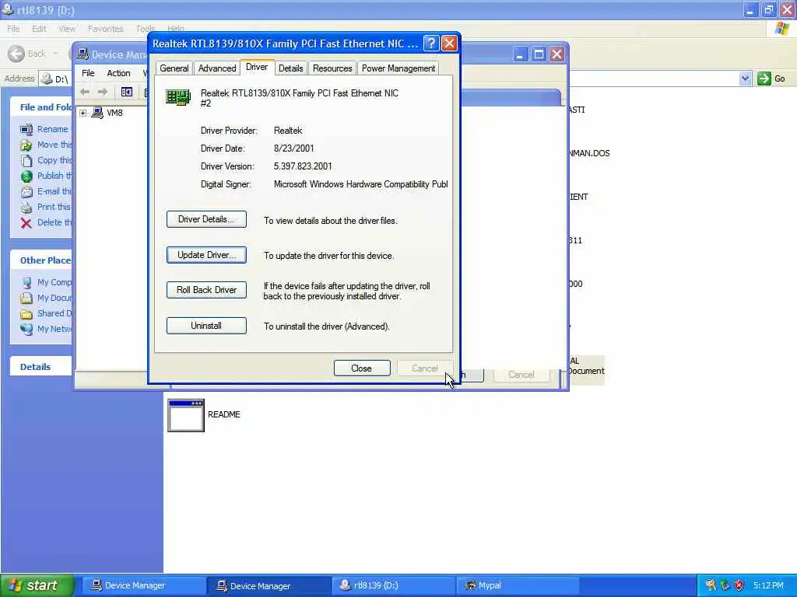Click the Back arrow in the Device Manager toolbar

pos(85,92)
